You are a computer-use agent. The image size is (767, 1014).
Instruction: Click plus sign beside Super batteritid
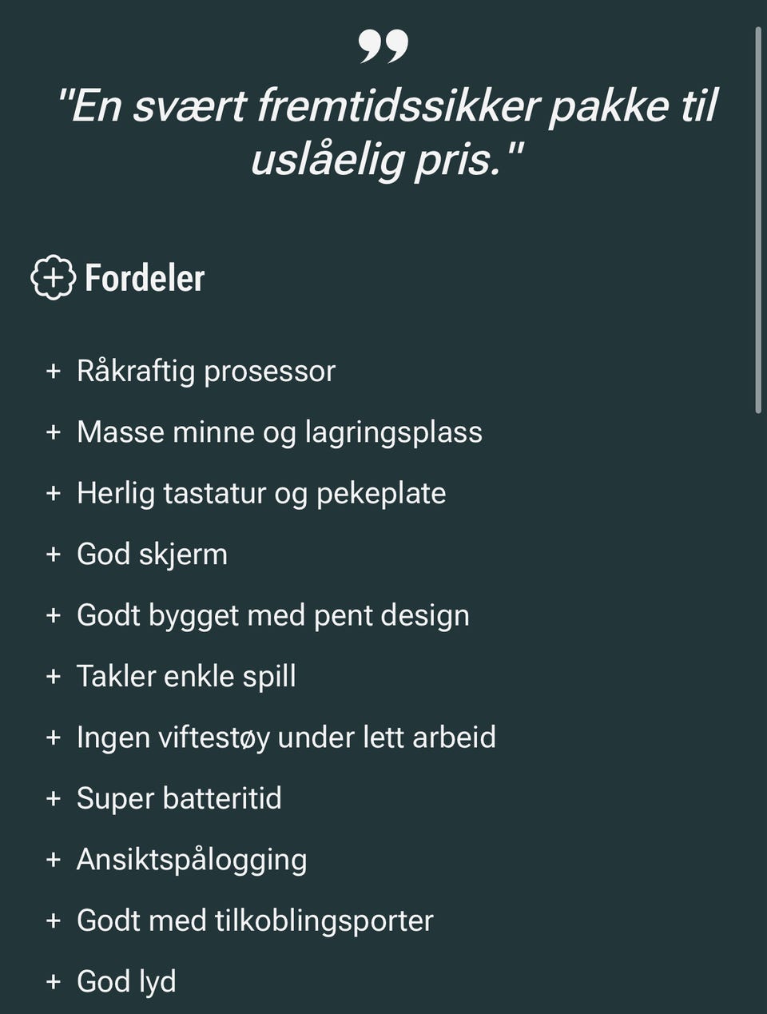54,798
